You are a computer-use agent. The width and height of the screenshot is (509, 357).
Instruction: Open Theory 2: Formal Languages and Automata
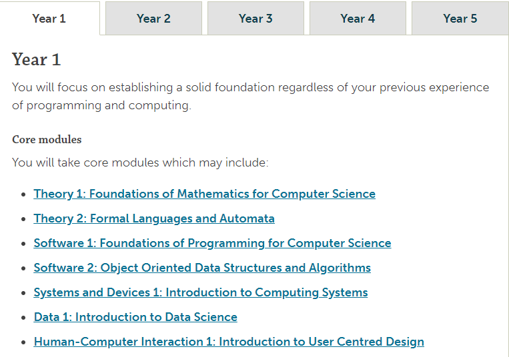tap(154, 218)
